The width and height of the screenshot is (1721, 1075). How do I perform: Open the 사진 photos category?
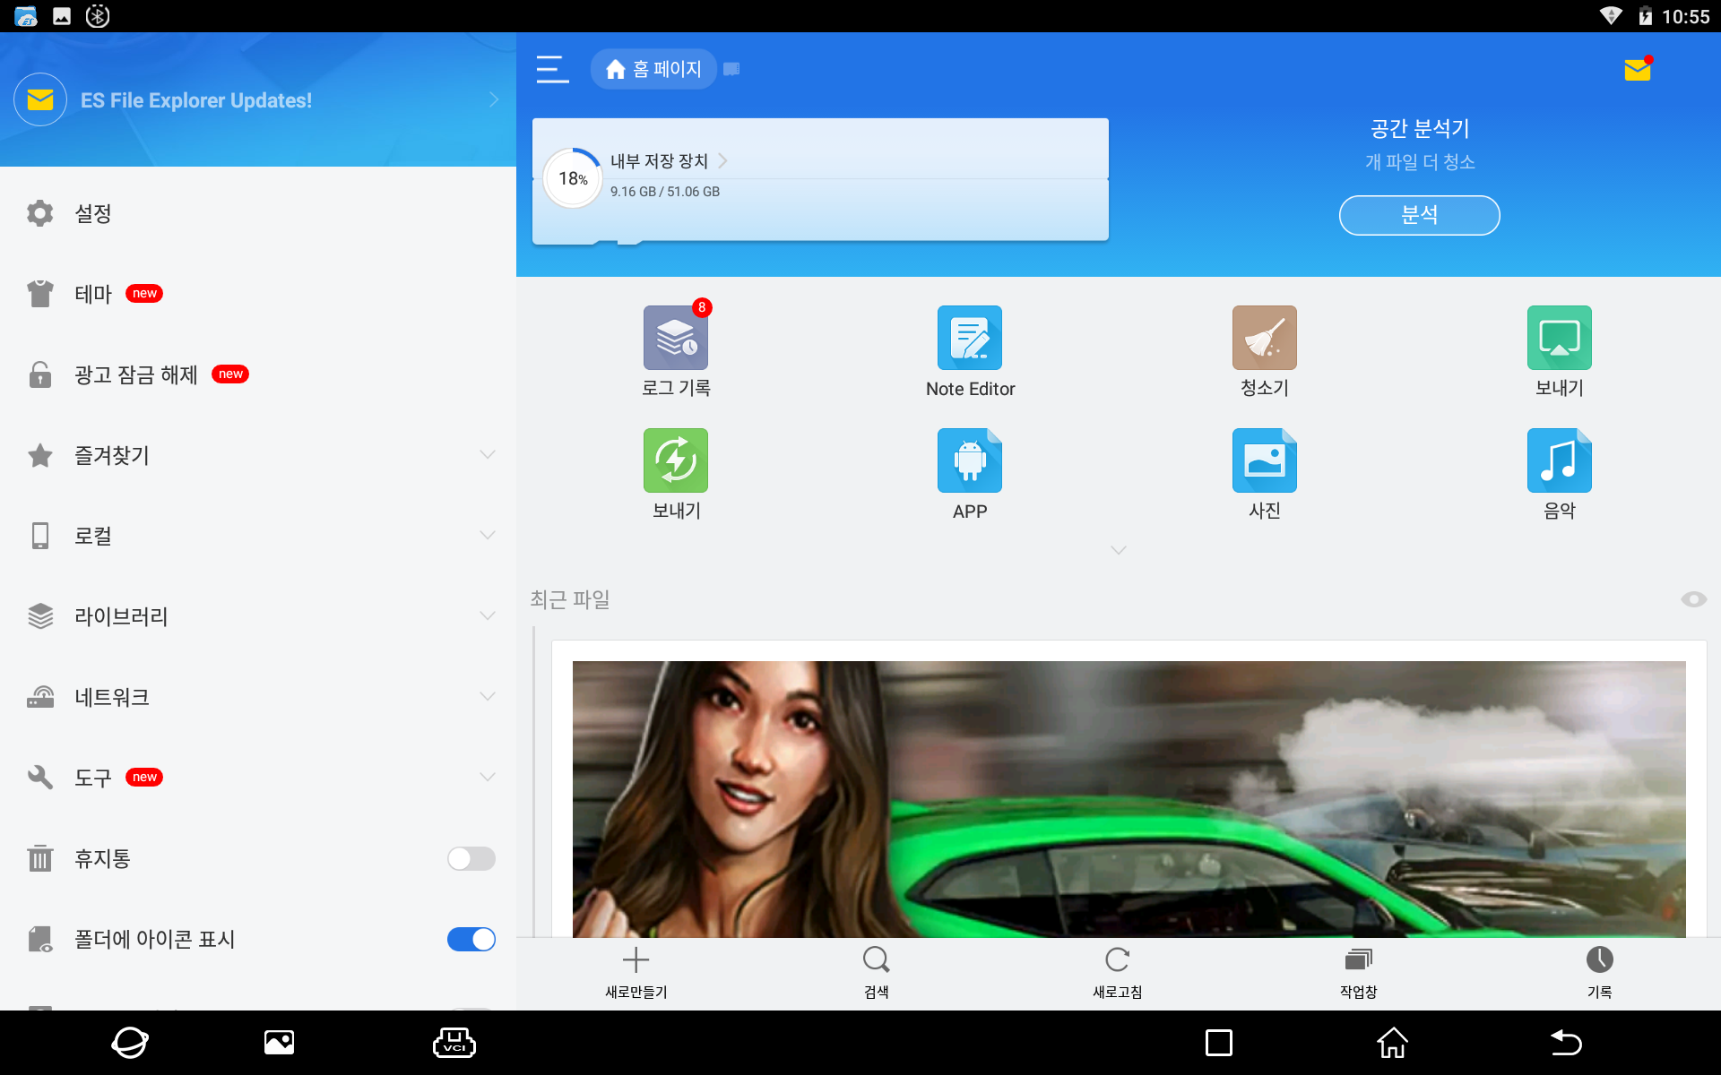[1265, 460]
